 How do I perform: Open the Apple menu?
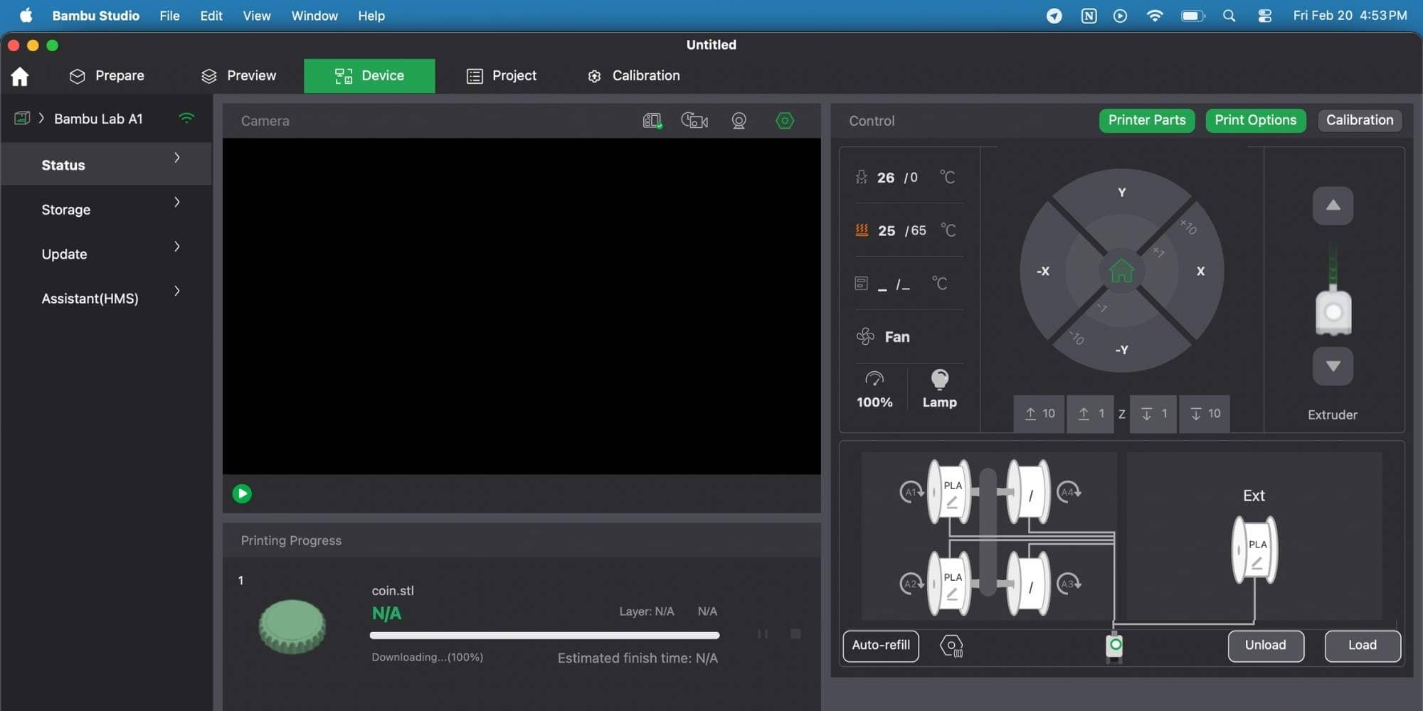[26, 16]
